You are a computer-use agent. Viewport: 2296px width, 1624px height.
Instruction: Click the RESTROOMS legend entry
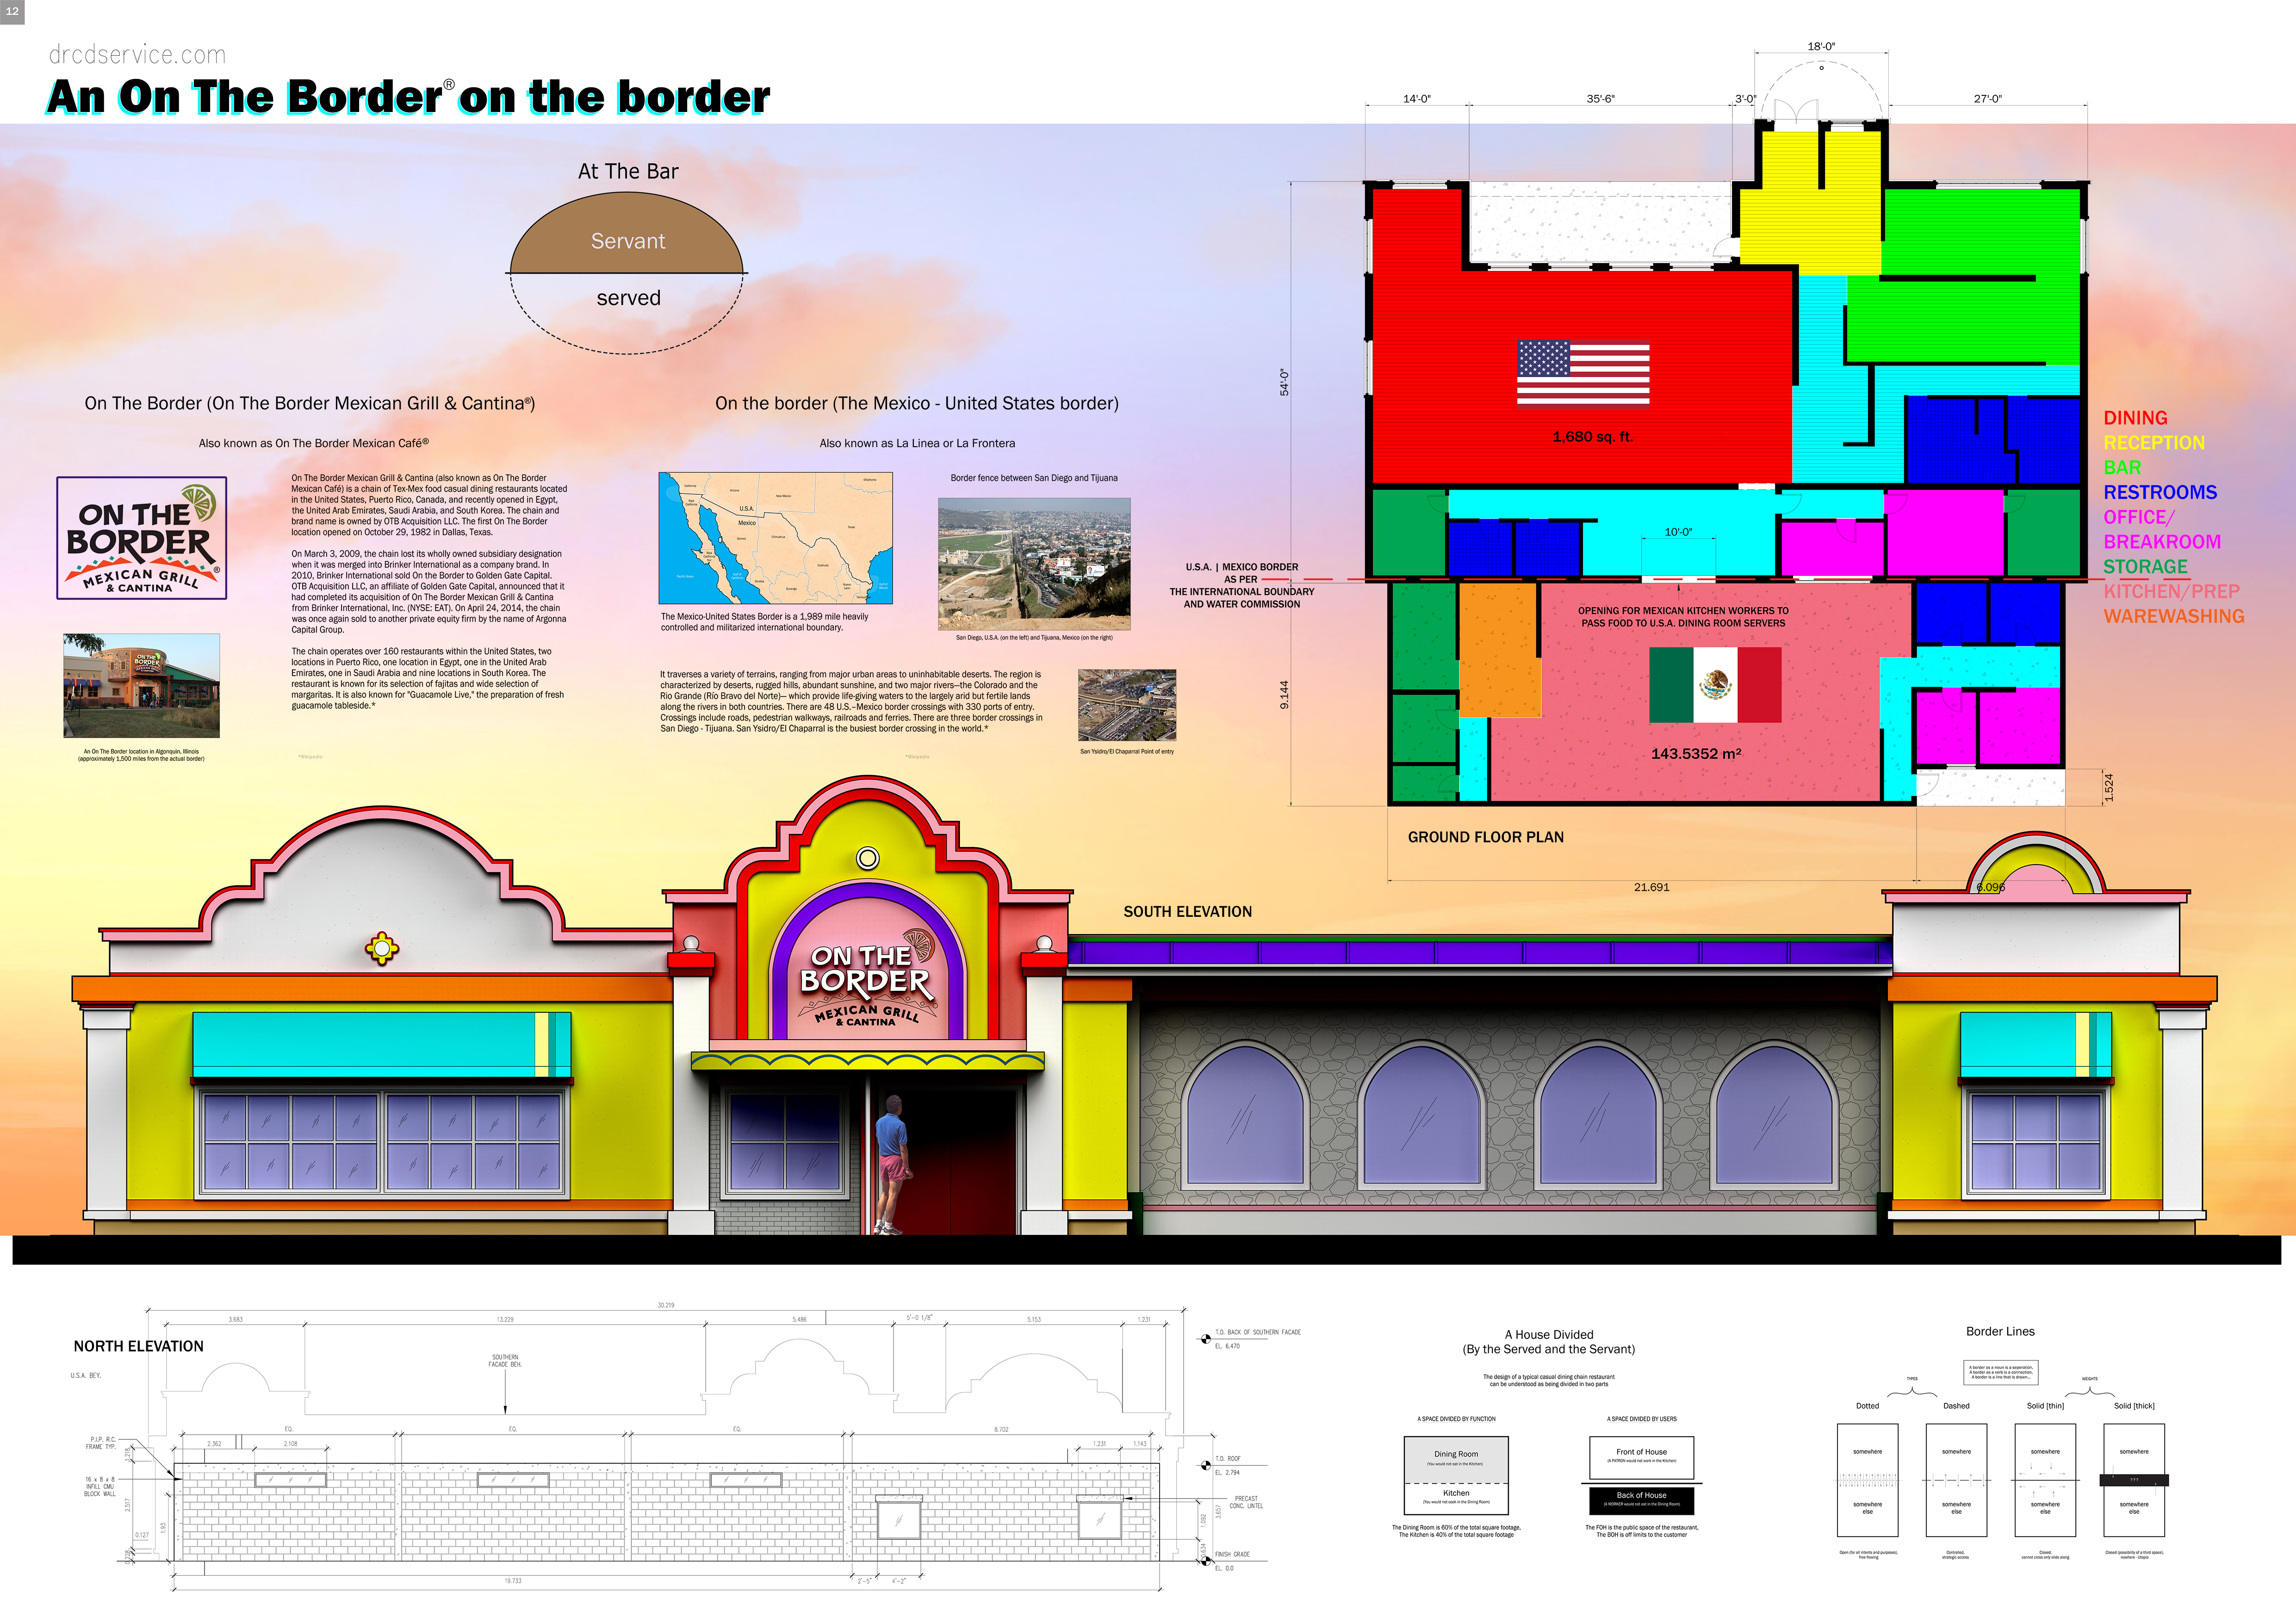coord(2160,493)
